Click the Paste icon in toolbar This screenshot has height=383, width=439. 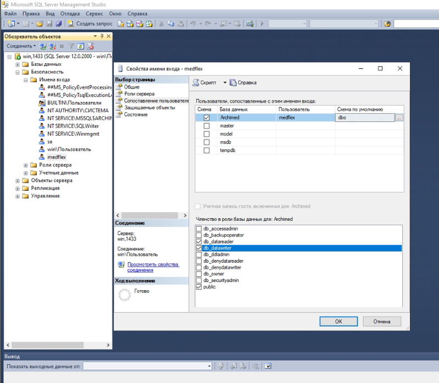click(181, 24)
